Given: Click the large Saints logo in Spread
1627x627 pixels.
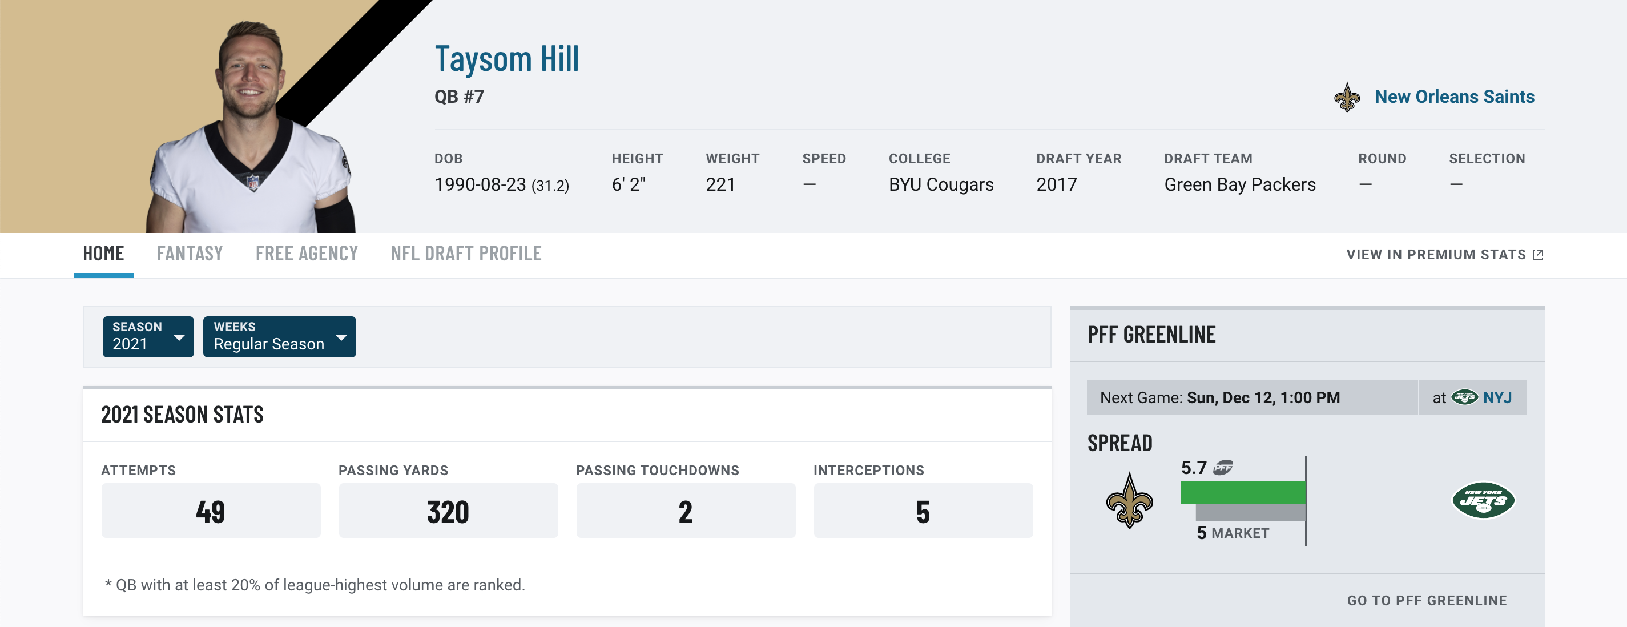Looking at the screenshot, I should click(1129, 500).
